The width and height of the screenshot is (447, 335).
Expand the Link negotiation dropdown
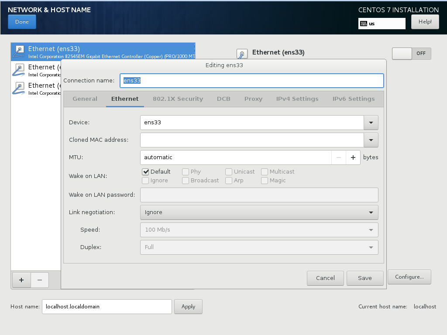[x=259, y=212]
